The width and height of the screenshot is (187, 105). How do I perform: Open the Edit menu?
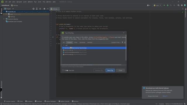pyautogui.click(x=10, y=2)
